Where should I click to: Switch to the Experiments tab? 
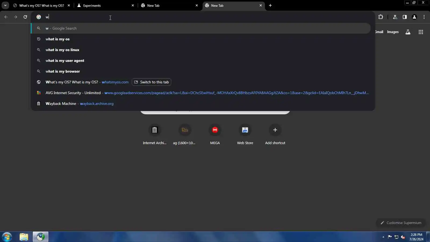[105, 5]
